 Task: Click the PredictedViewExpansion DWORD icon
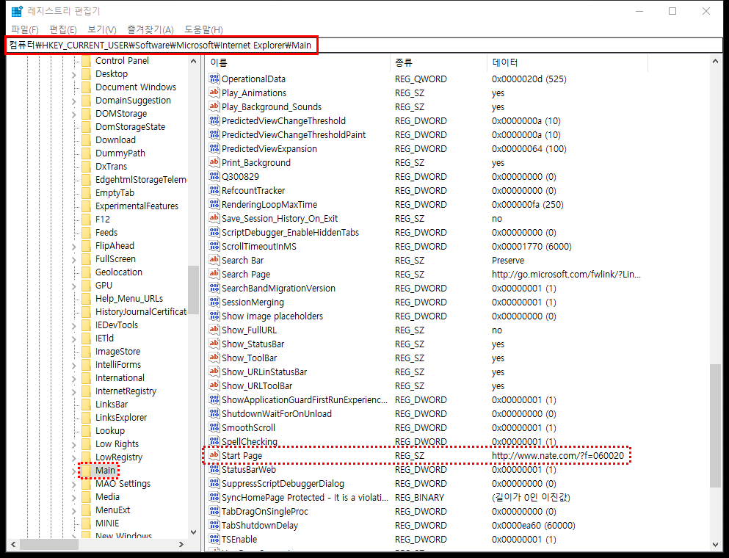tap(214, 148)
